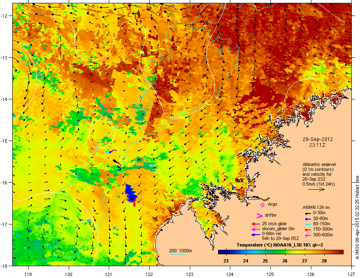Click the '200 1000m' bathymetry label
360x278 pixels.
pos(180,251)
